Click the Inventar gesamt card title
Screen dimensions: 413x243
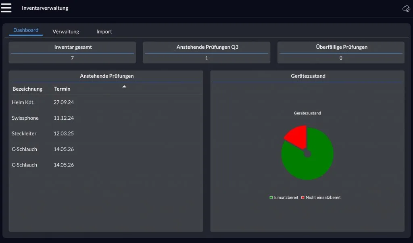[73, 47]
